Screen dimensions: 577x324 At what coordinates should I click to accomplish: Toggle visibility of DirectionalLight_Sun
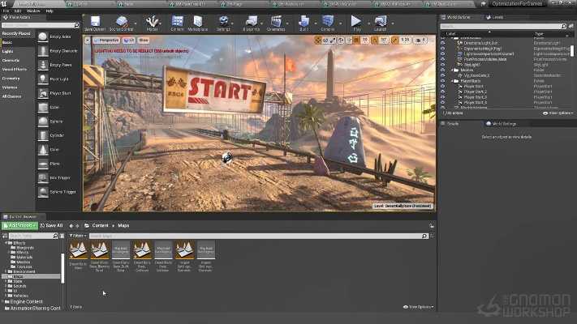[x=442, y=43]
